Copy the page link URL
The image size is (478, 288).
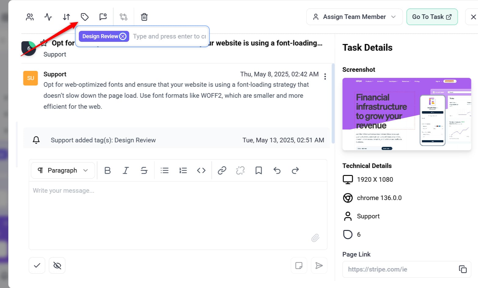[x=462, y=269]
